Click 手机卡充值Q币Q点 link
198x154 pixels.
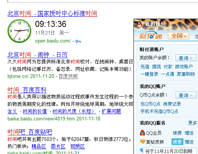159,111
